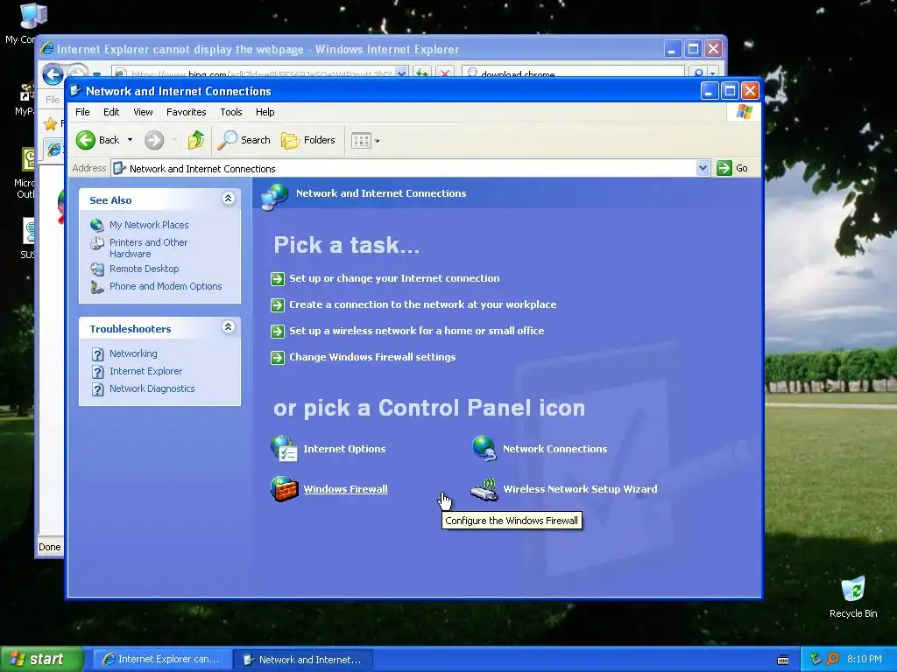Click the Internet Explorer Stop red X button

tap(444, 73)
